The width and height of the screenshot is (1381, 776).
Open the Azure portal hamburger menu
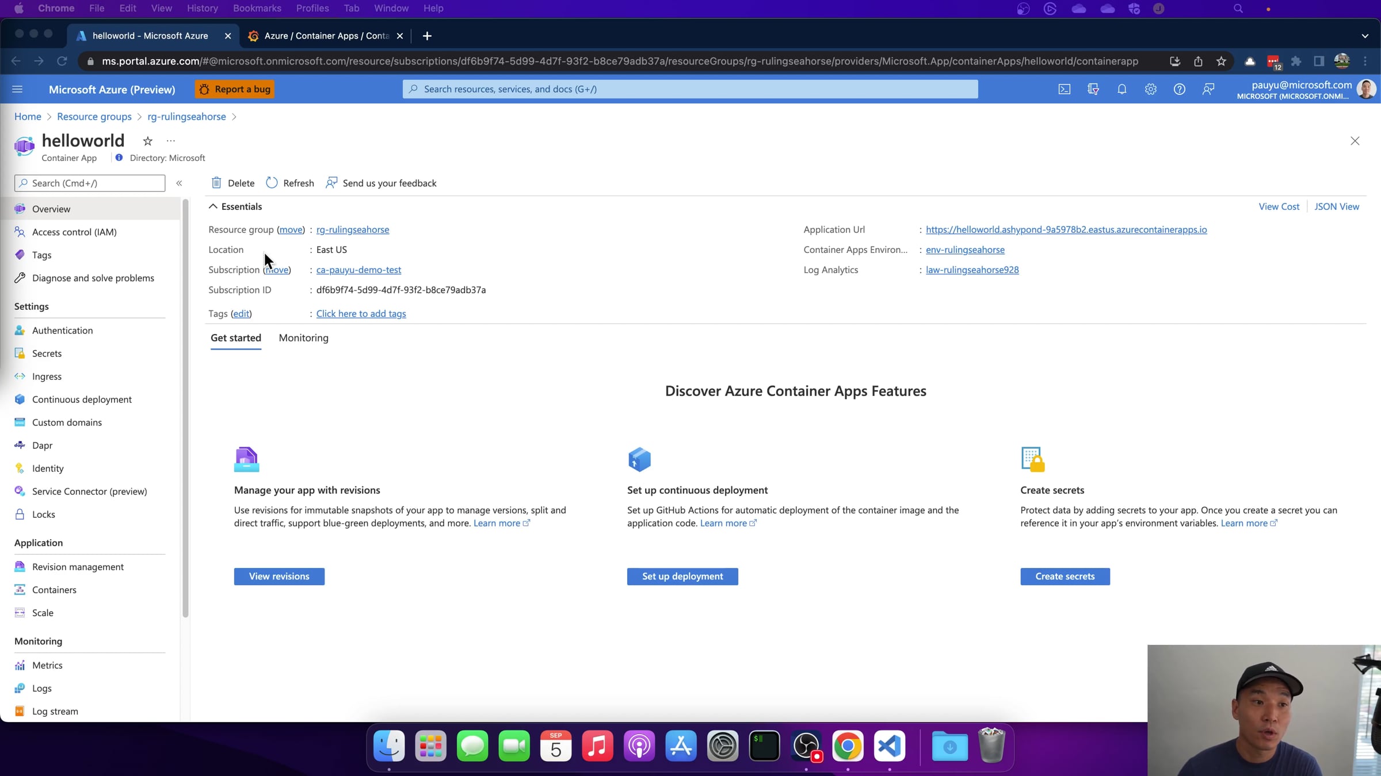pyautogui.click(x=17, y=89)
